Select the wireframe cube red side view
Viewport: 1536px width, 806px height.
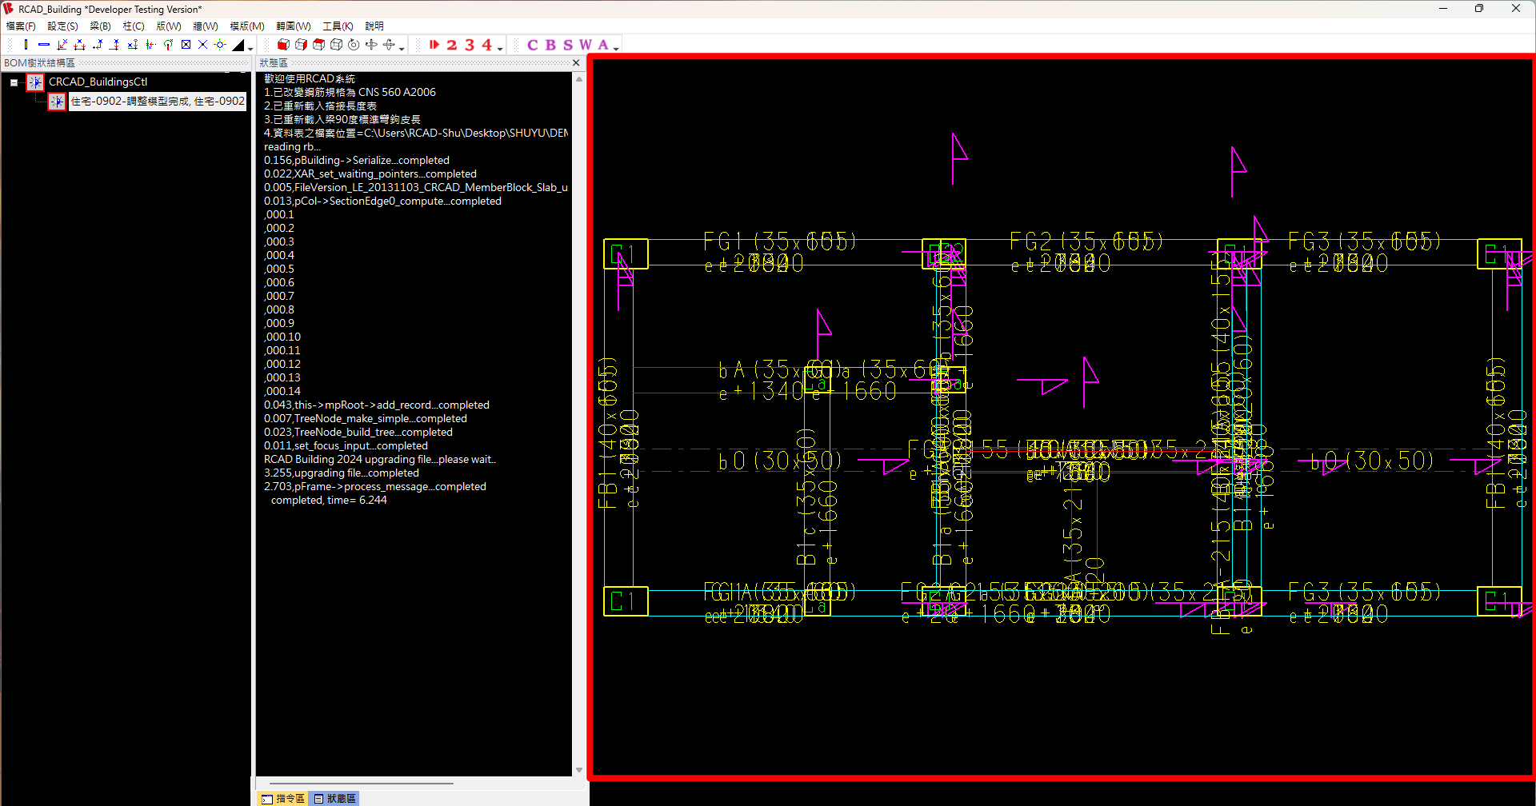pos(301,45)
